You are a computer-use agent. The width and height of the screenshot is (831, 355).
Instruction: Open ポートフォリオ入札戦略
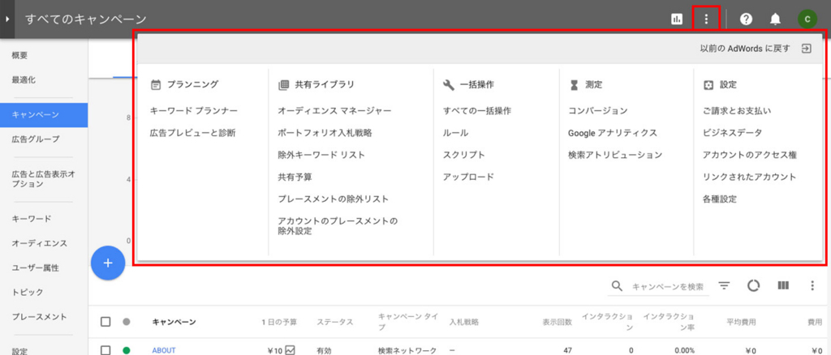pyautogui.click(x=325, y=133)
